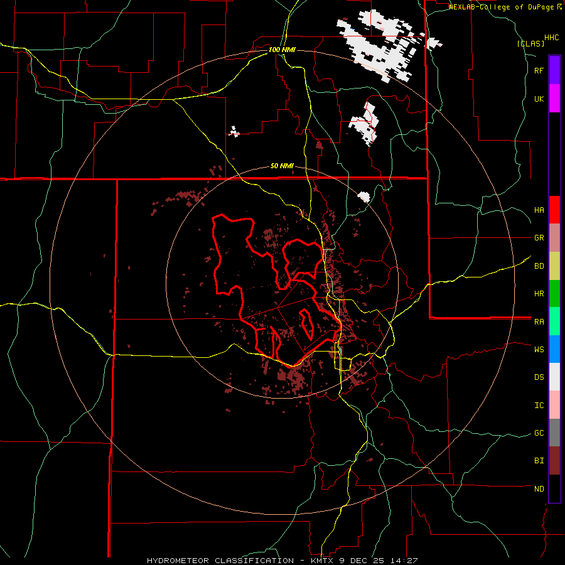565x565 pixels.
Task: Click the HYDROMETEOR CLASSIFICATION title text
Action: pyautogui.click(x=220, y=561)
